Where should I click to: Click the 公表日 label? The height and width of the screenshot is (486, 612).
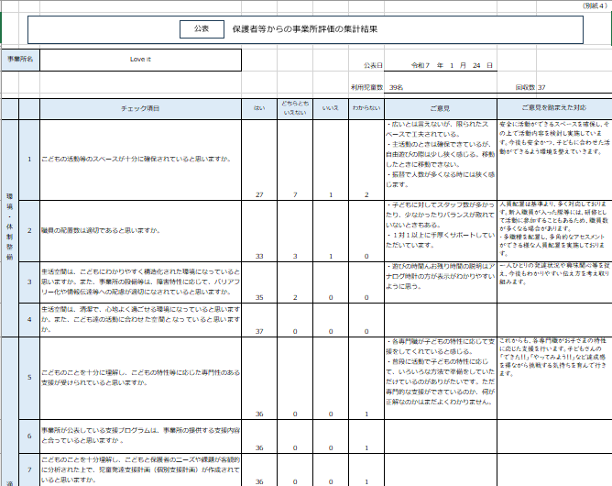coord(374,66)
